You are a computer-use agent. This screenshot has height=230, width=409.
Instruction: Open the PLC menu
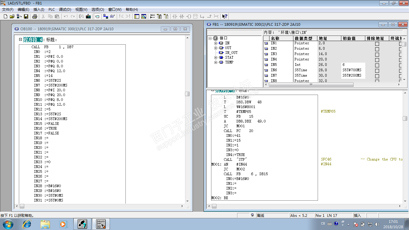(51, 10)
